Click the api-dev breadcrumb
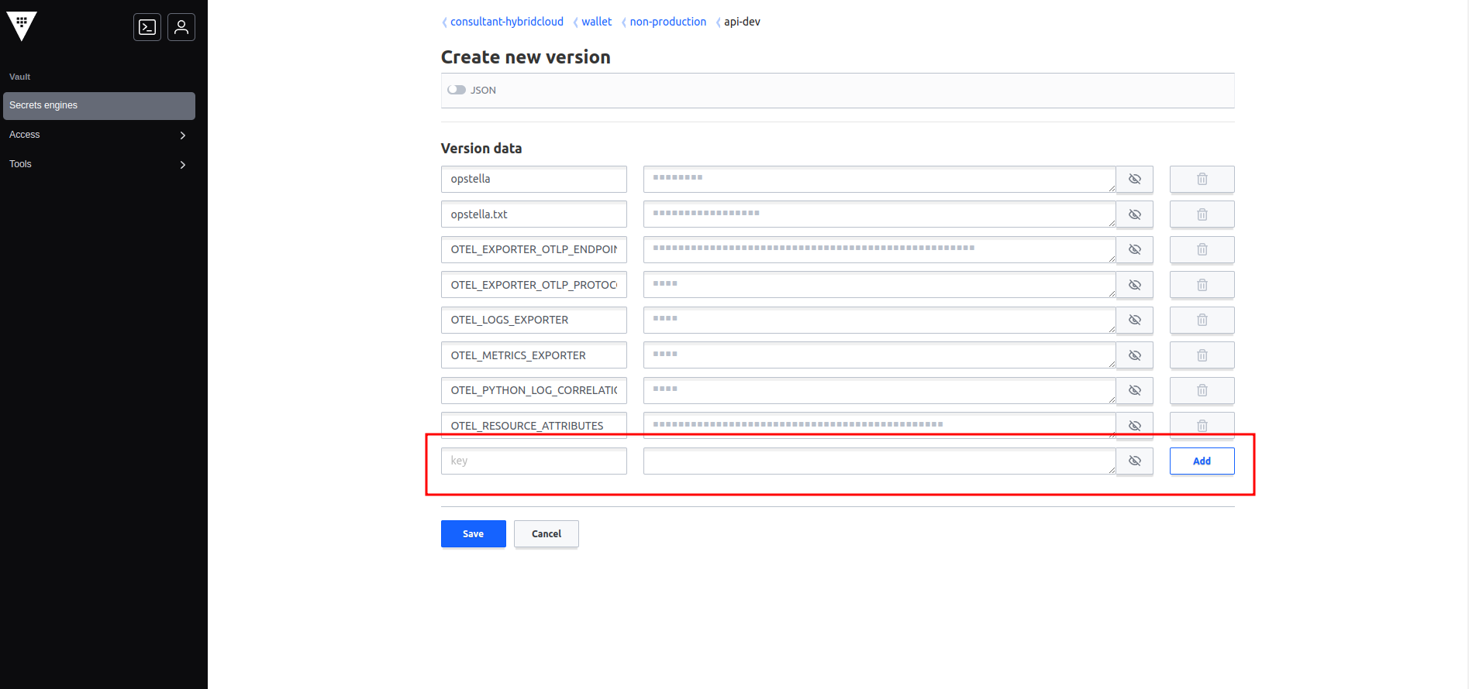This screenshot has height=689, width=1469. (x=742, y=22)
